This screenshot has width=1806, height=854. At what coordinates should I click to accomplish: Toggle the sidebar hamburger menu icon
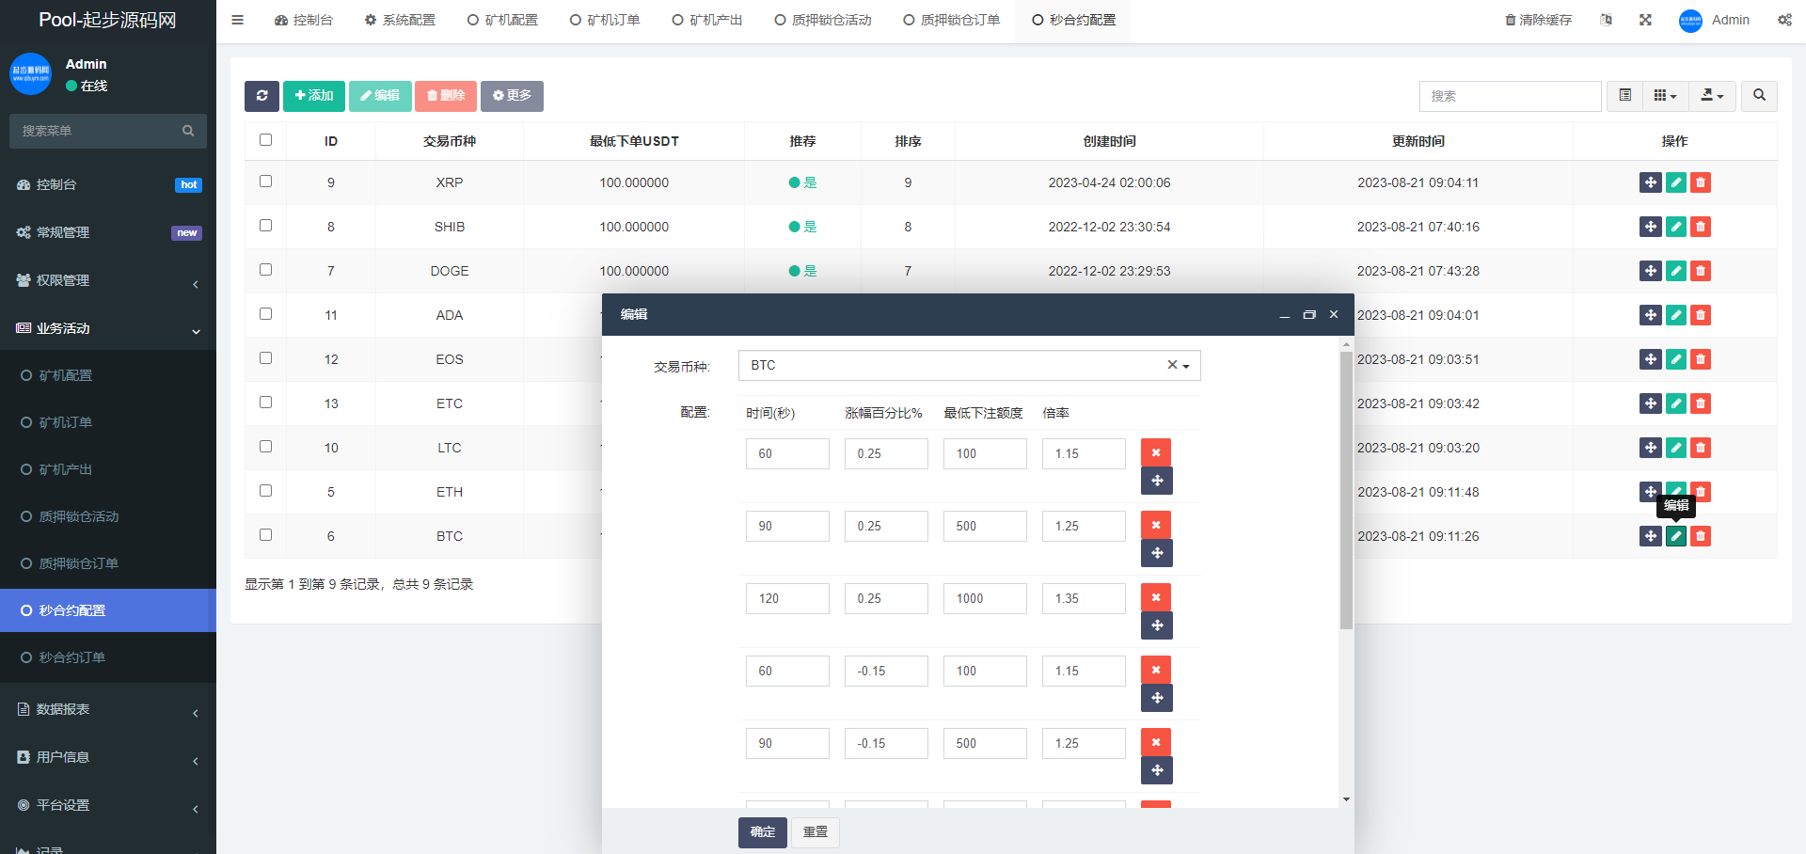tap(238, 20)
